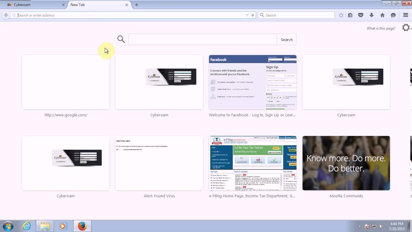Click Firefox icon in taskbar
The width and height of the screenshot is (412, 232).
82,226
